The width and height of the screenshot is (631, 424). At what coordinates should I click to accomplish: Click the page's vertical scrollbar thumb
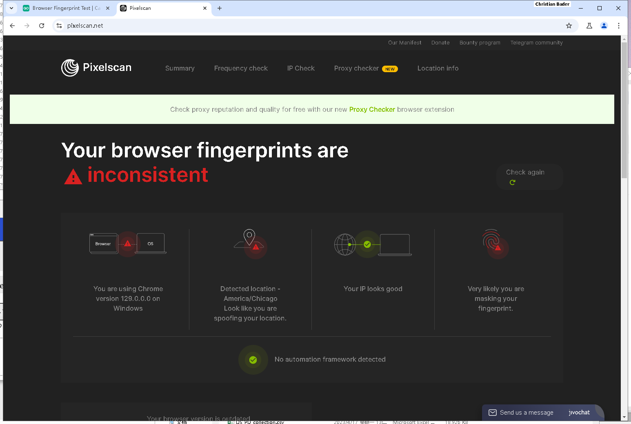(x=624, y=110)
